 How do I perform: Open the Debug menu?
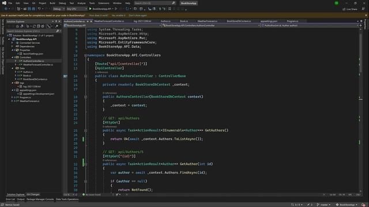click(62, 3)
